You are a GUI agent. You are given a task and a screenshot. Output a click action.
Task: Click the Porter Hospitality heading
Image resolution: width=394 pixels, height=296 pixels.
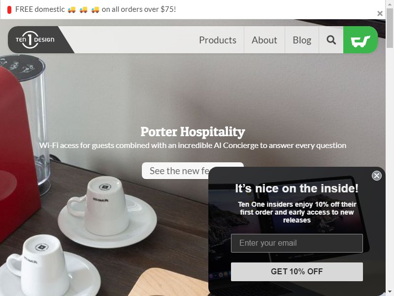click(x=193, y=132)
